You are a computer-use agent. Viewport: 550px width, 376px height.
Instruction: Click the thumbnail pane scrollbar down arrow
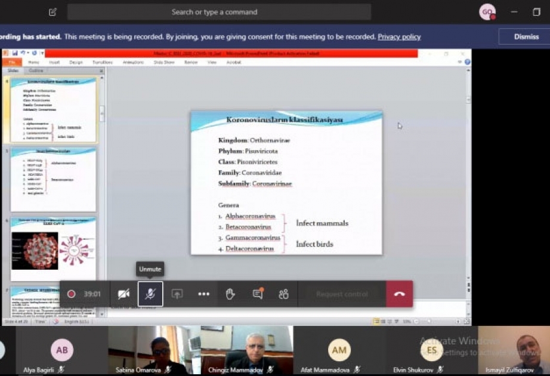(x=102, y=314)
